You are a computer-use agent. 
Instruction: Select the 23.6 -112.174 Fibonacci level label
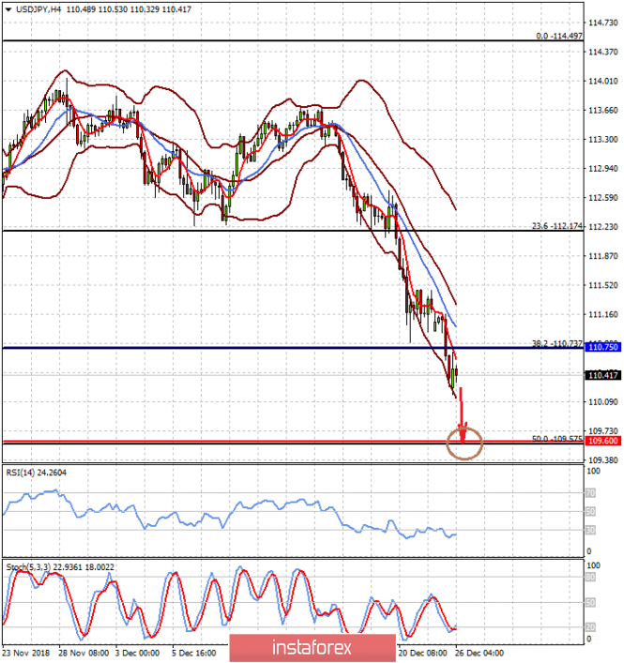[x=557, y=226]
